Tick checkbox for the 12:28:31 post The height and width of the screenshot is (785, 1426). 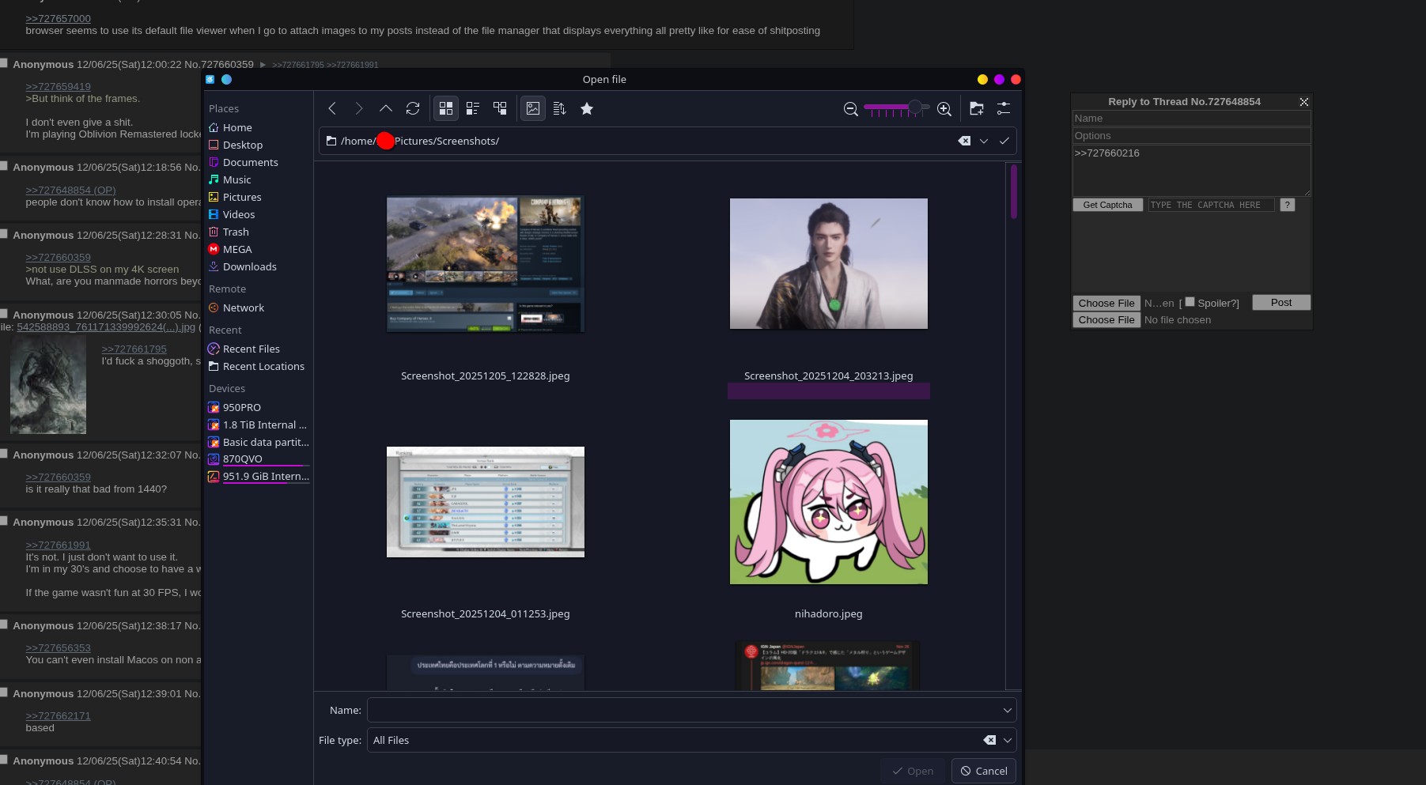(x=5, y=234)
